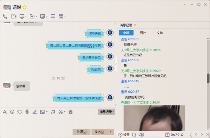210x138 pixels.
Task: Click the magnifier search icon in history panel
Action: point(134,134)
